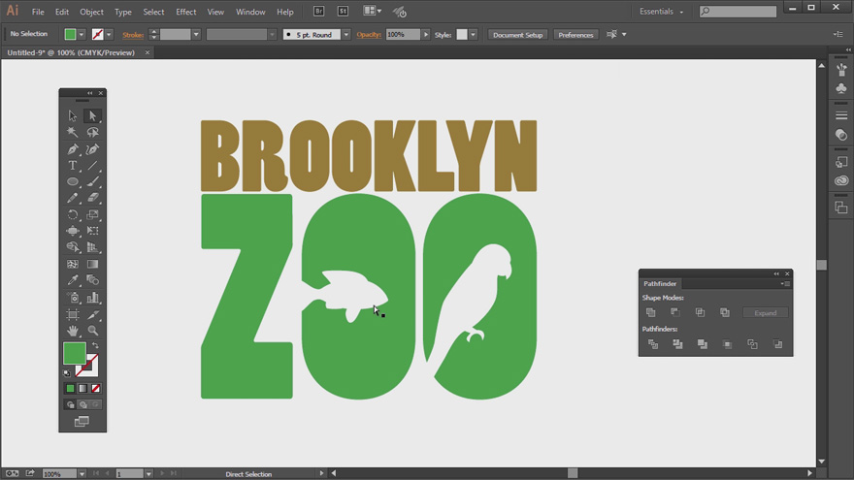This screenshot has width=854, height=480.
Task: Open the zoom level dropdown at 100%
Action: coord(82,474)
